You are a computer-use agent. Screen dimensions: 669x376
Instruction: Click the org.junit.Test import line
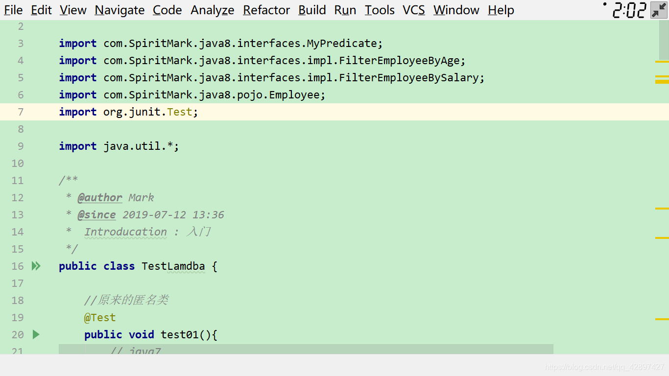128,112
